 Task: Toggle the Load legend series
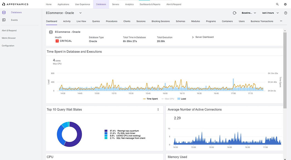181,99
